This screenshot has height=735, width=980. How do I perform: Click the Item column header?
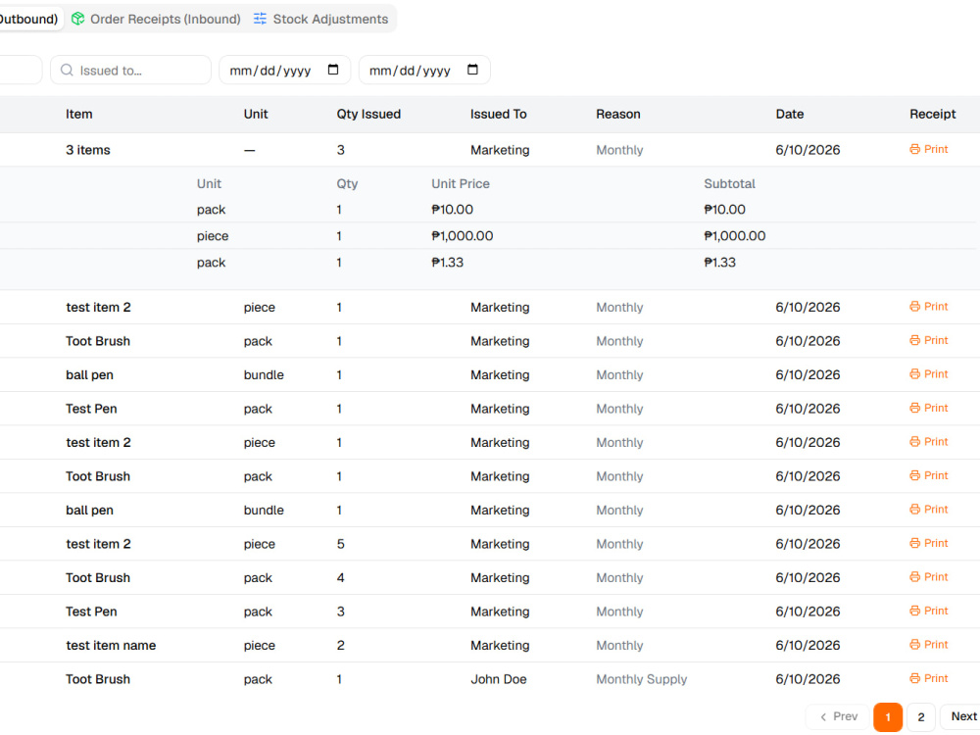pos(79,115)
